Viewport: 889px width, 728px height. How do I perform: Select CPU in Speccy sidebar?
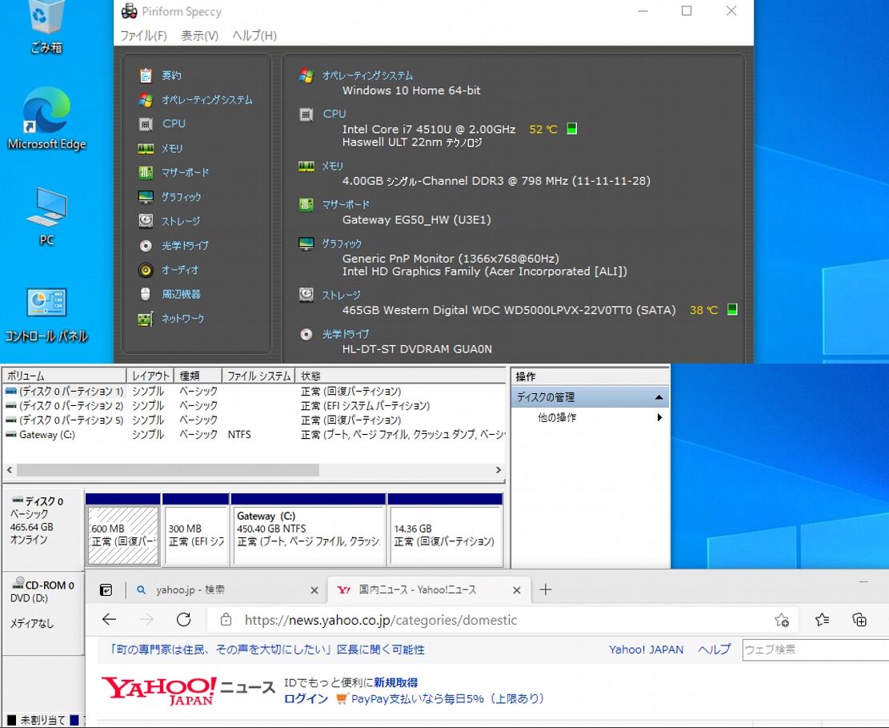click(x=174, y=123)
